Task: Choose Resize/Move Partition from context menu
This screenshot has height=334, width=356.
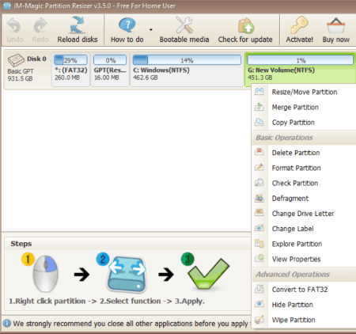Action: pos(304,92)
